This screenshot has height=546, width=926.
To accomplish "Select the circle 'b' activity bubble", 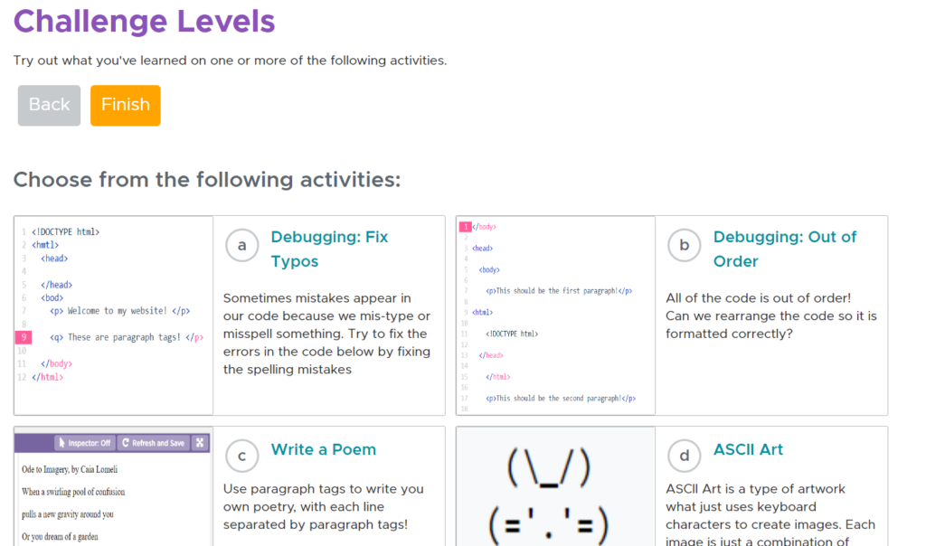I will 685,245.
